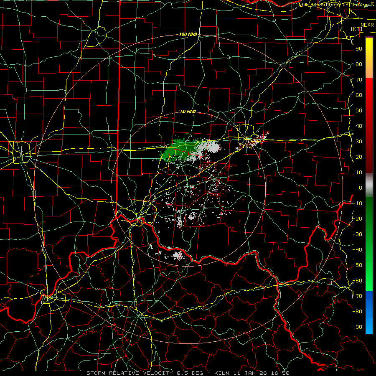Pick the yellow segment of the color bar
This screenshot has width=376, height=376.
[x=369, y=58]
